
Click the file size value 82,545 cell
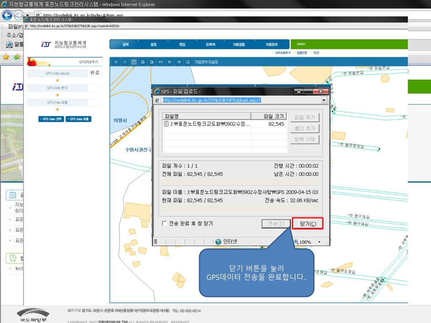coord(276,124)
